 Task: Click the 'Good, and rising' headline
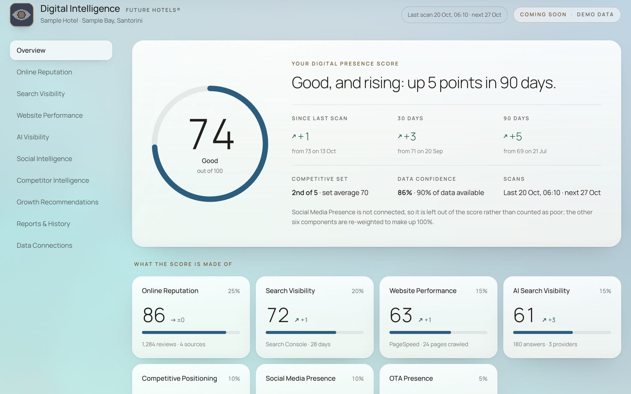tap(423, 83)
